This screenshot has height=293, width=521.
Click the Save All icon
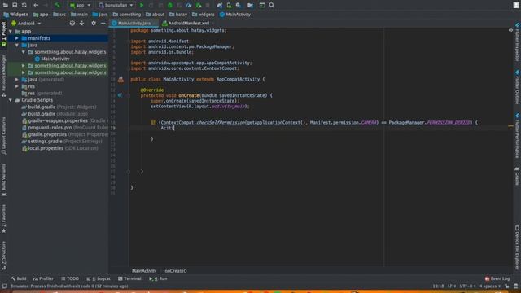pos(15,5)
